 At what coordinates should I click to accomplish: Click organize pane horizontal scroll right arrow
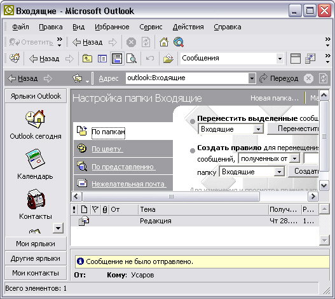(x=313, y=197)
